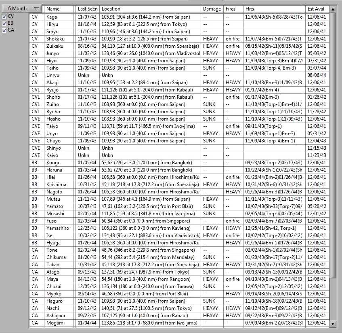Sort by the Last Seen column header
The height and width of the screenshot is (333, 342).
tap(88, 9)
